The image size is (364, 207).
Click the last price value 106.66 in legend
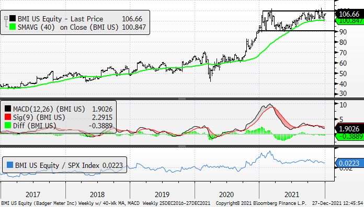click(x=132, y=19)
